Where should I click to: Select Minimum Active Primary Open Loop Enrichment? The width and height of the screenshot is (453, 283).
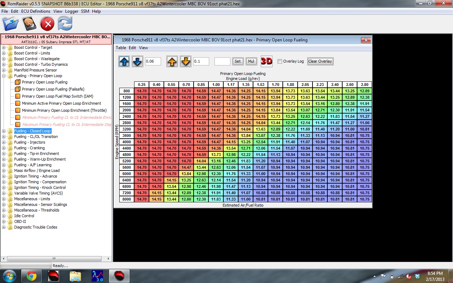coord(62,103)
